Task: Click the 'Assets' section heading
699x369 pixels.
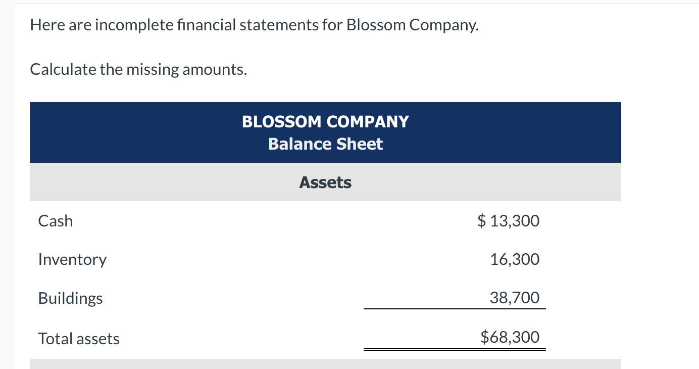Action: pos(325,182)
